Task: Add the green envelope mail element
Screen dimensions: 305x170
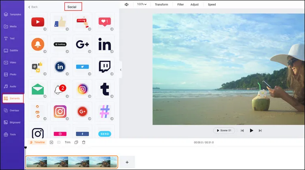Action: coord(38,89)
